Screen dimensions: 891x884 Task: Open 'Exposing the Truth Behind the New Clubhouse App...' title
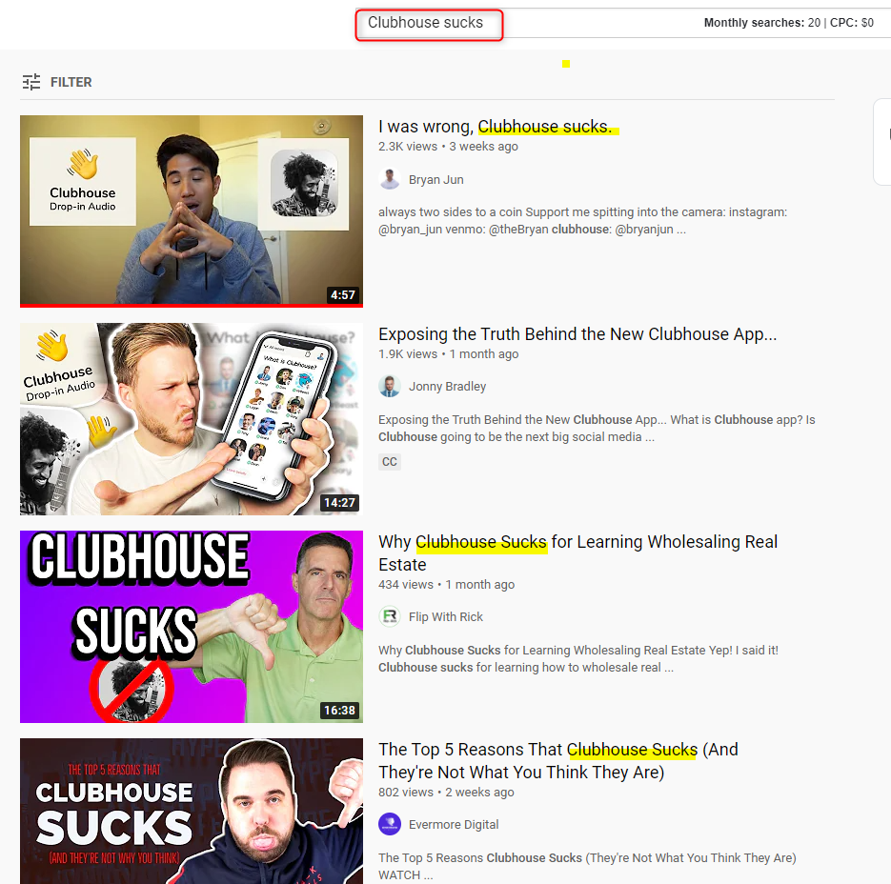(x=577, y=334)
